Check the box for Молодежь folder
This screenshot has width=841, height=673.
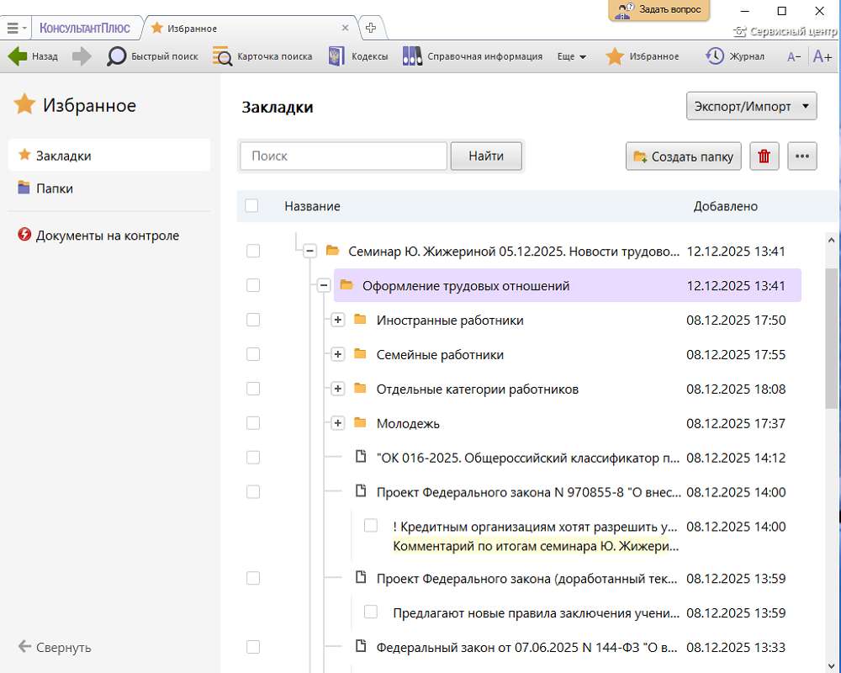[x=253, y=423]
